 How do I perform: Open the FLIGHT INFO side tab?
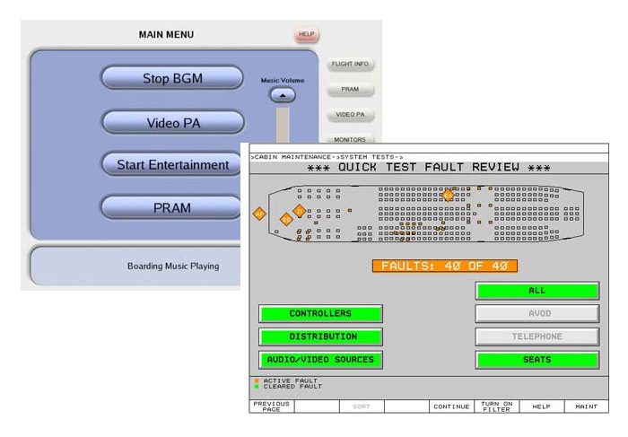(x=350, y=65)
